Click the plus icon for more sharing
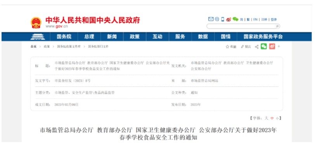 click(279, 47)
